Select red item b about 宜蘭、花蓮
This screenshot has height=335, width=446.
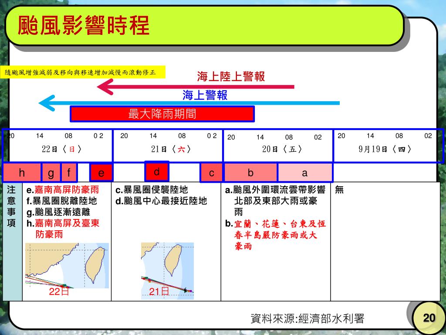click(275, 235)
